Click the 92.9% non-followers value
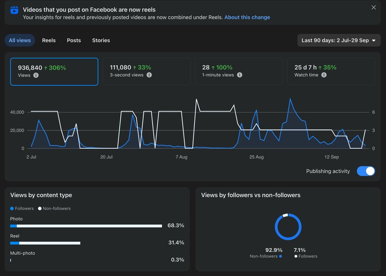The height and width of the screenshot is (276, 386). (274, 250)
